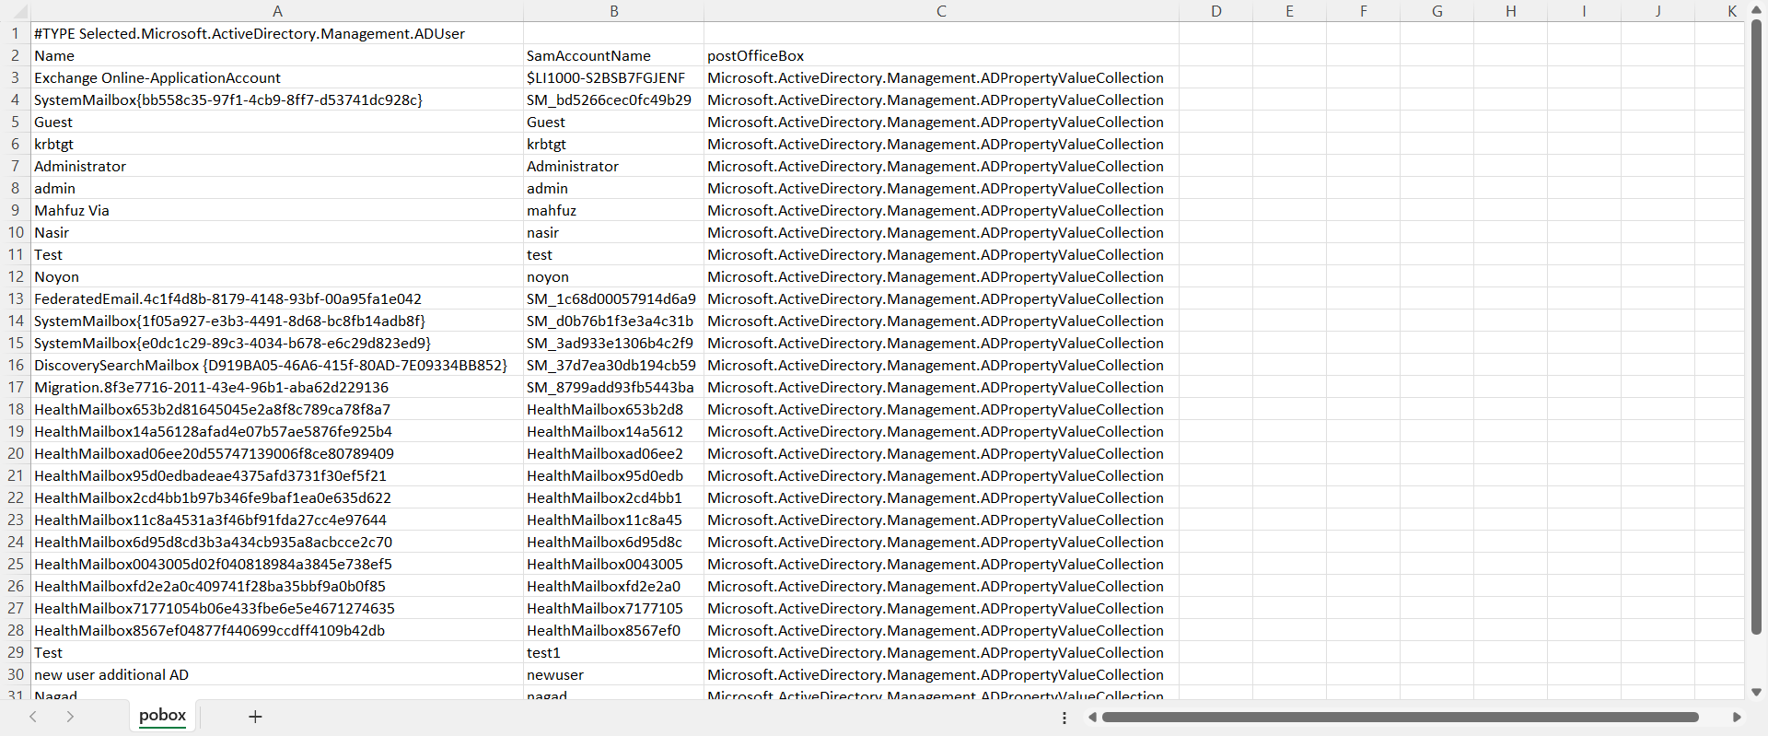Image resolution: width=1768 pixels, height=736 pixels.
Task: Select new user additional AD cell
Action: pyautogui.click(x=277, y=674)
